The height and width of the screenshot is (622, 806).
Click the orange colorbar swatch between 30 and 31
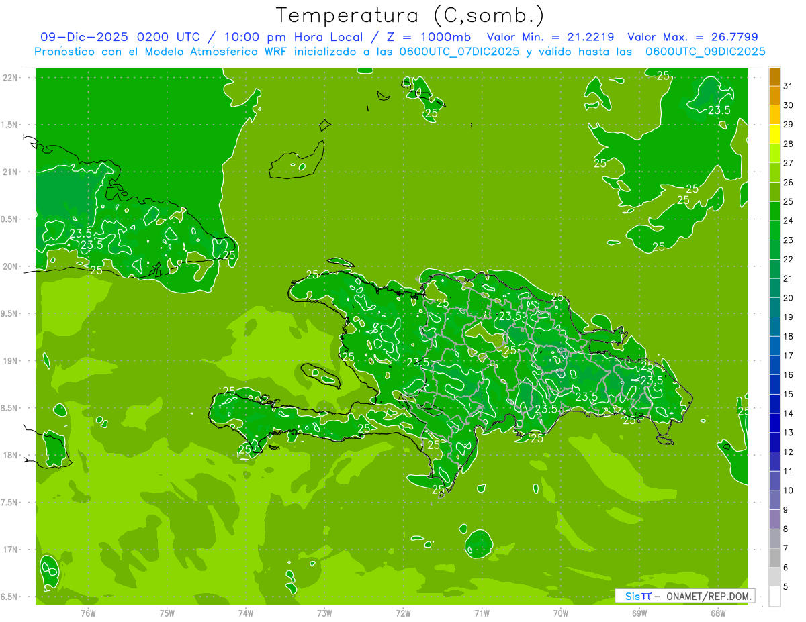tap(774, 95)
